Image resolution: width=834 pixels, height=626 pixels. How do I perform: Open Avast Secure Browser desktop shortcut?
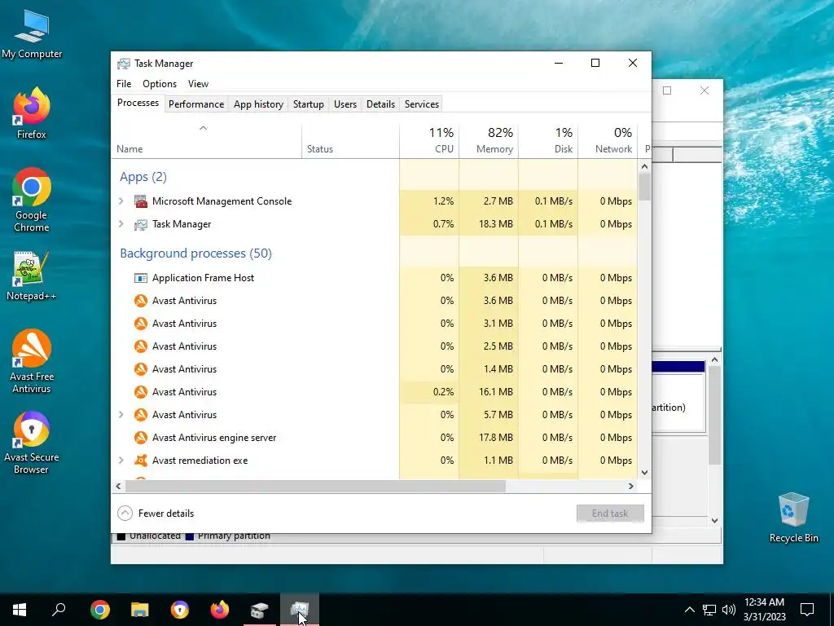tap(32, 443)
